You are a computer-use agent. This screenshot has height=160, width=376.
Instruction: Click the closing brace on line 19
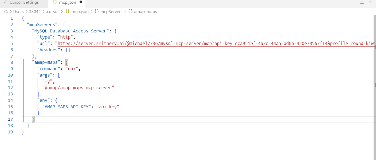click(x=23, y=132)
